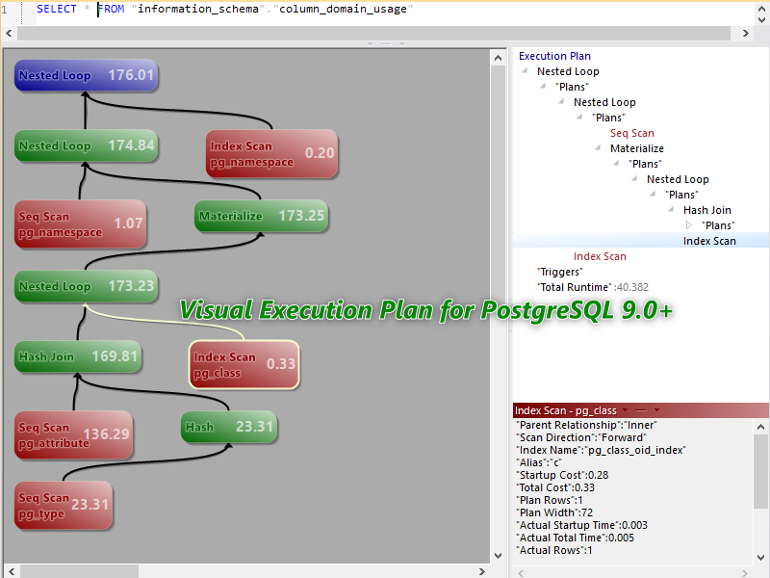Collapse the Nested Loop node beneath Materialize

634,179
